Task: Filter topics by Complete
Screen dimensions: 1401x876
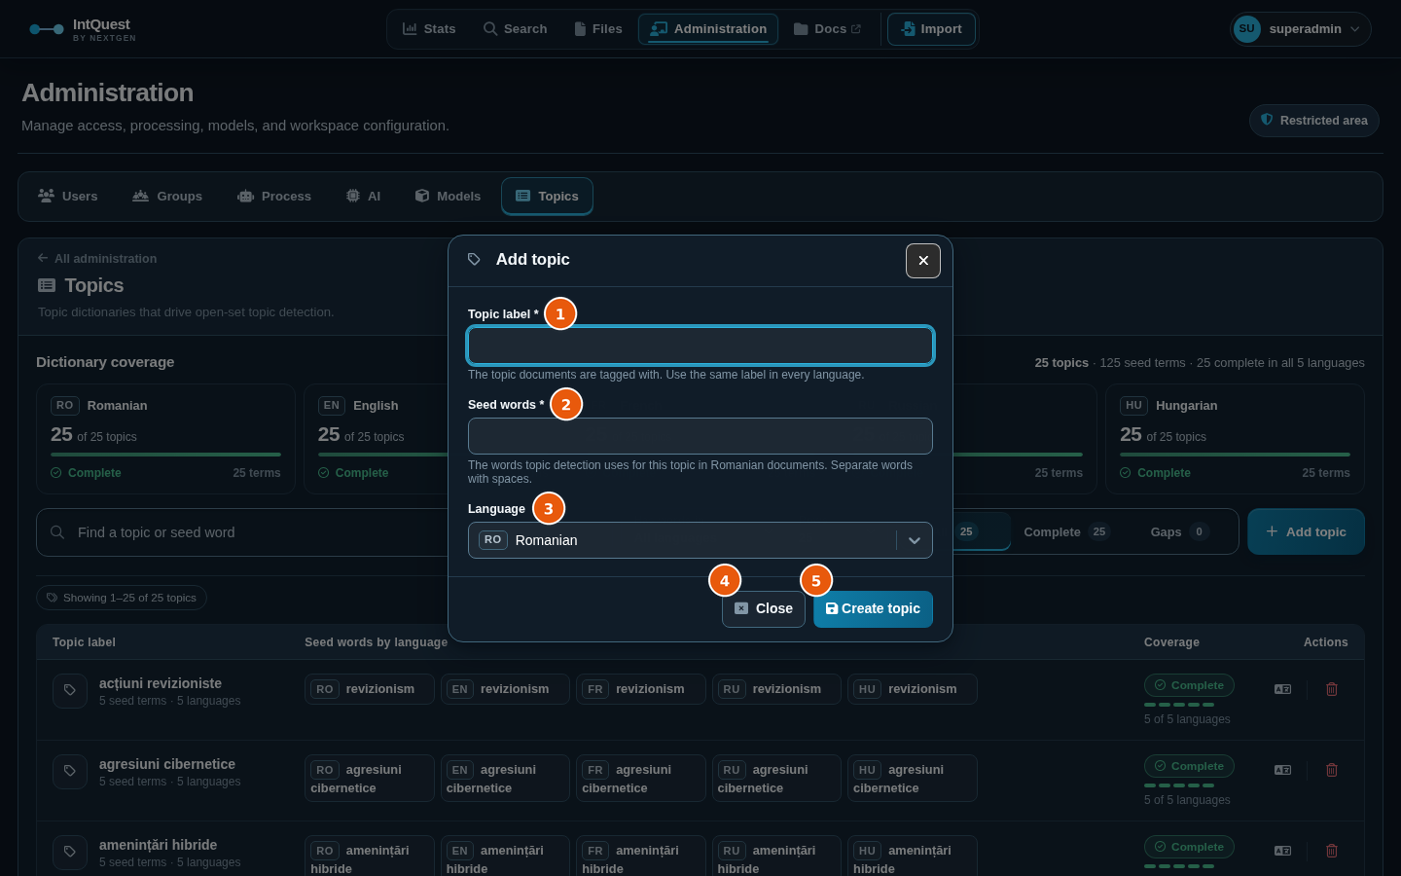Action: [1065, 532]
